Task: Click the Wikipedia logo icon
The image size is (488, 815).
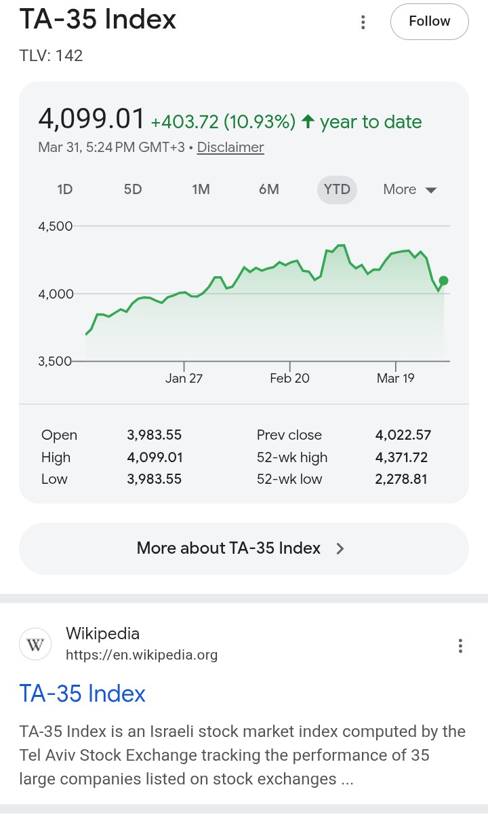Action: tap(35, 644)
